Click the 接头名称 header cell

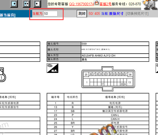coord(64,50)
